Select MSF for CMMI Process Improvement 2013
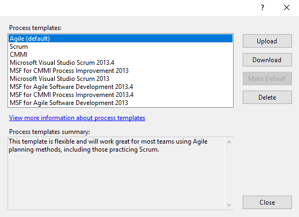The height and width of the screenshot is (217, 299). click(121, 71)
